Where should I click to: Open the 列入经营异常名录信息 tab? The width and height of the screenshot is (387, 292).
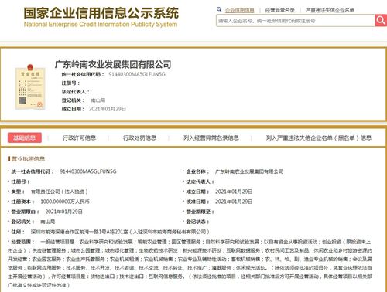[x=211, y=138]
